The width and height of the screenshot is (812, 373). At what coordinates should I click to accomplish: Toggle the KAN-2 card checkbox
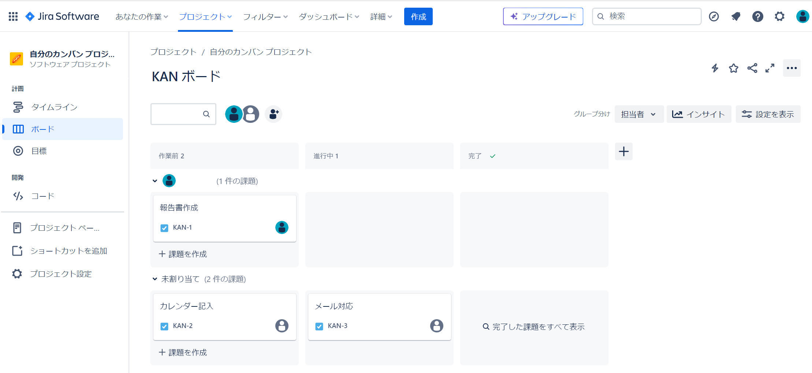pos(164,326)
